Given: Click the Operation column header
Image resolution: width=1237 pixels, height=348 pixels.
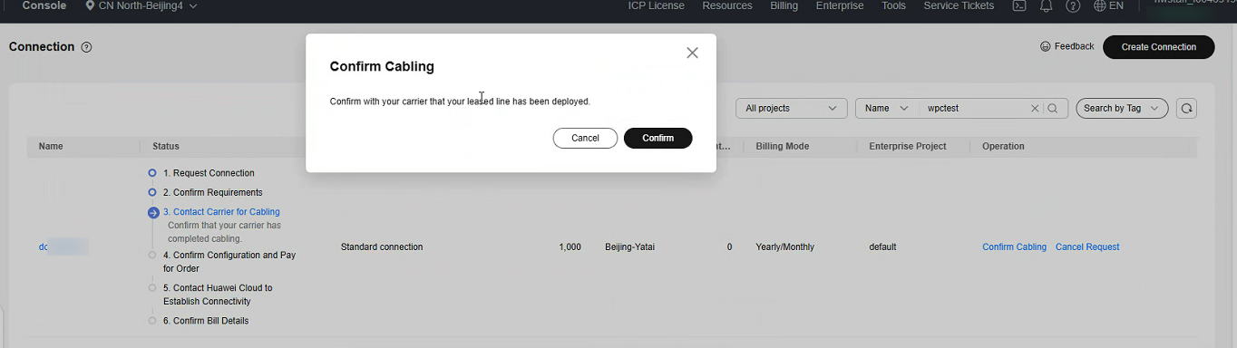Looking at the screenshot, I should tap(1003, 146).
